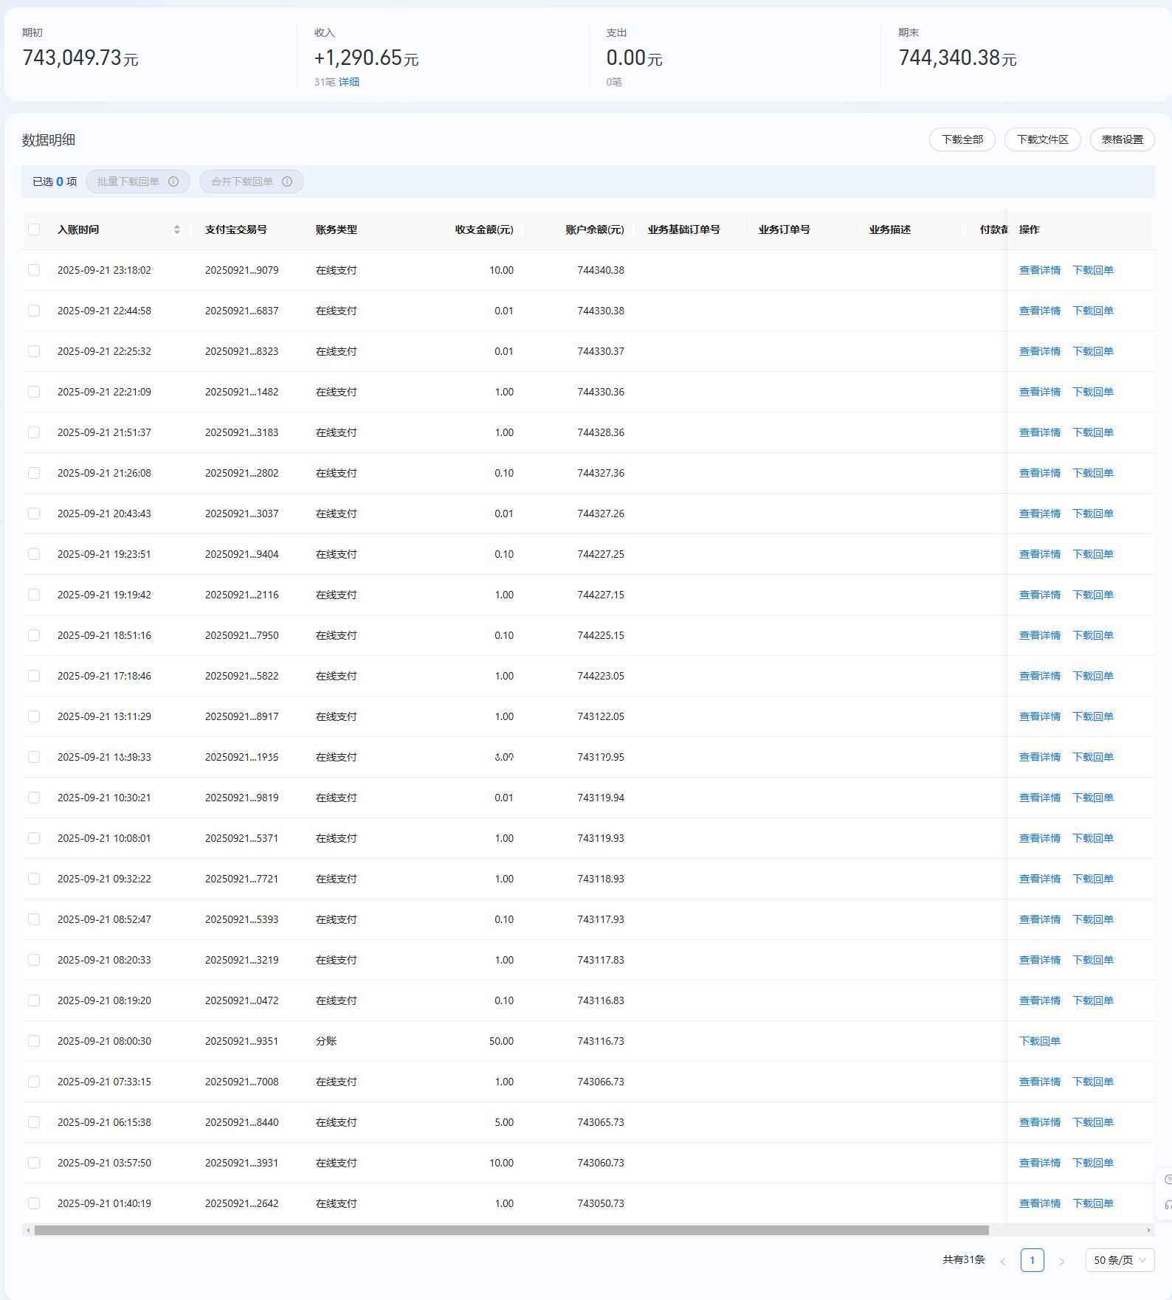
Task: Click the horizontal scrollbar thumb under the table
Action: click(511, 1230)
